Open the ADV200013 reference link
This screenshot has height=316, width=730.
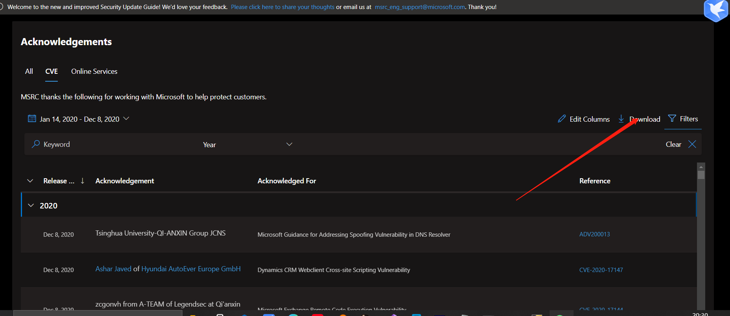click(594, 234)
